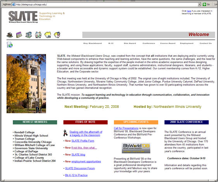
Task: Click the Welcome banner heading
Action: click(199, 34)
